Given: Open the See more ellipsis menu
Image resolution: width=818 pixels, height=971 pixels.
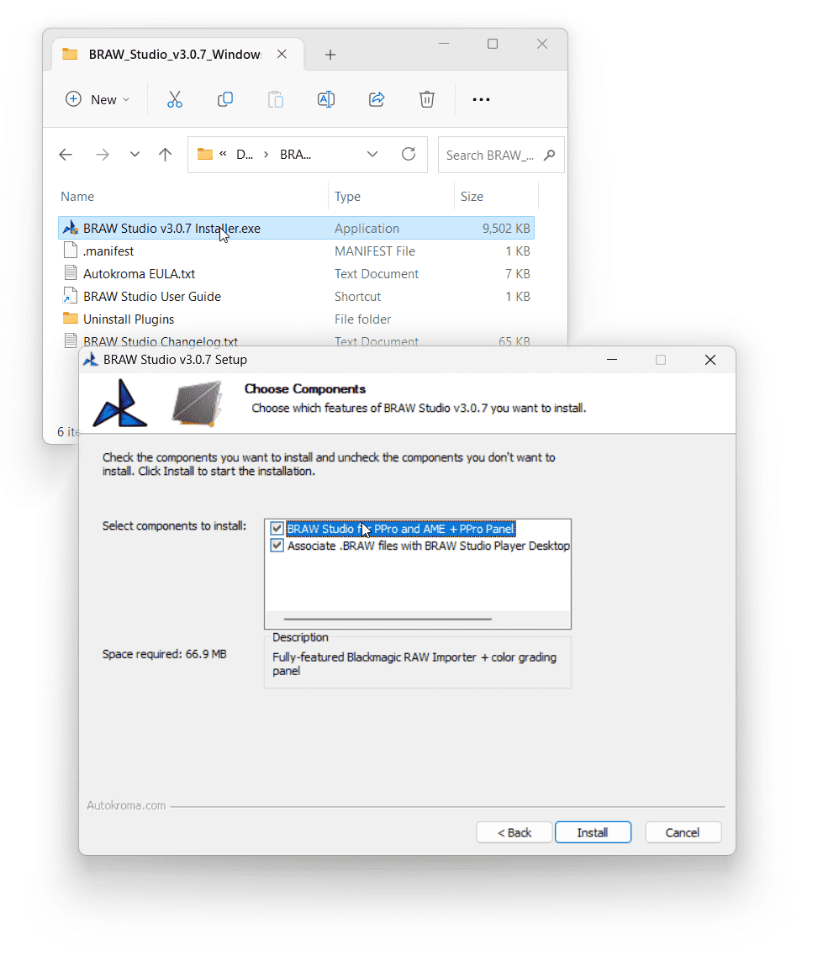Looking at the screenshot, I should point(481,99).
